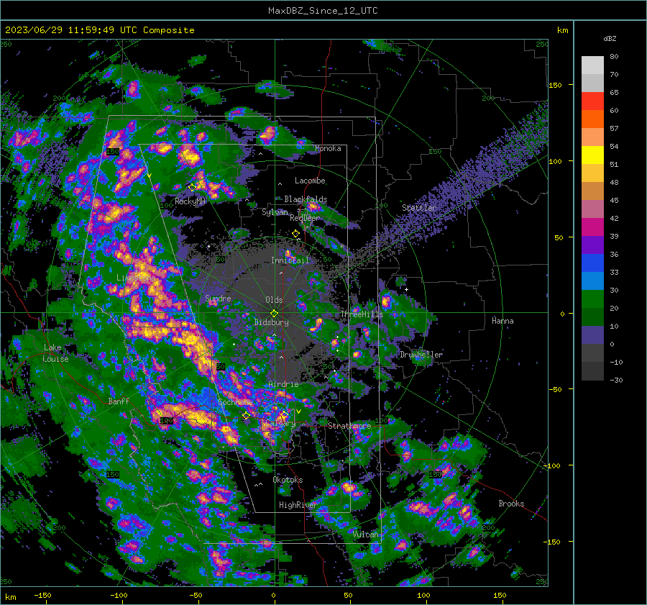Select the red swatch in dBZ legend
647x605 pixels.
(x=592, y=101)
